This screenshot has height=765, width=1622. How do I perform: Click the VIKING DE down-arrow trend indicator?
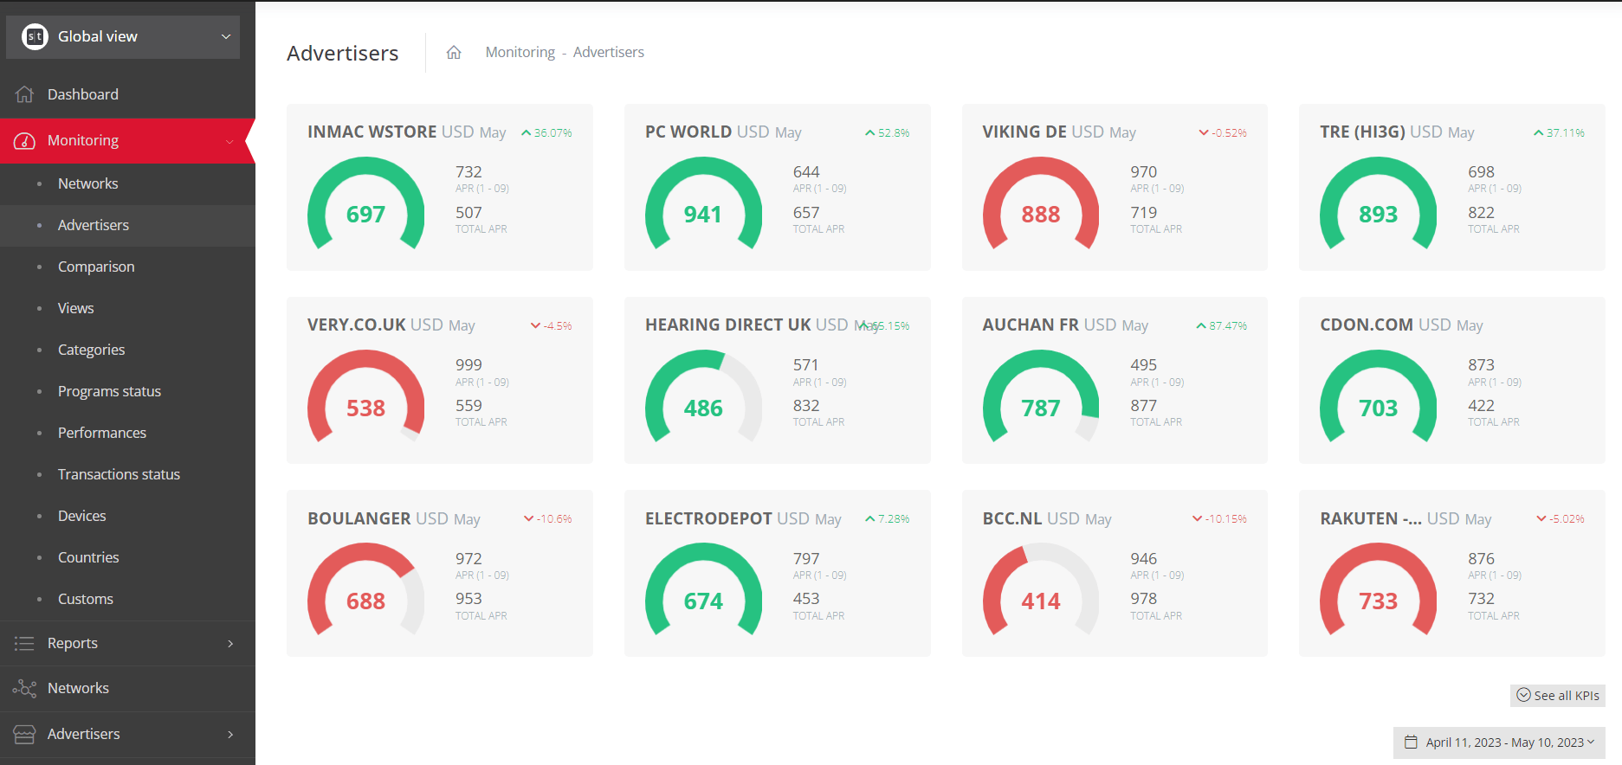pos(1203,133)
